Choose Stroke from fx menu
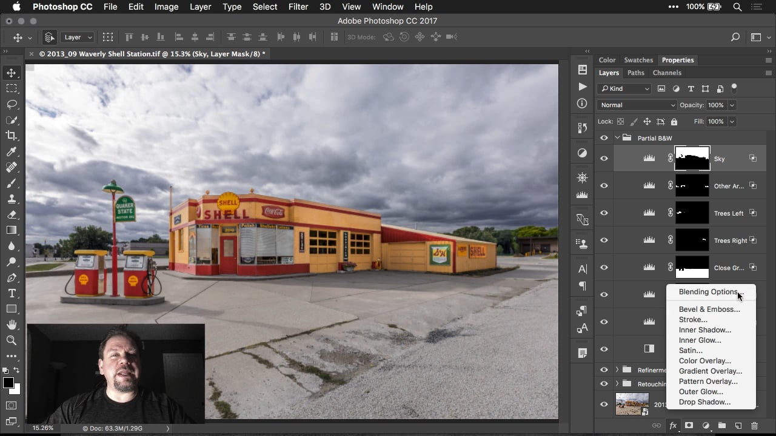The image size is (776, 436). tap(711, 320)
